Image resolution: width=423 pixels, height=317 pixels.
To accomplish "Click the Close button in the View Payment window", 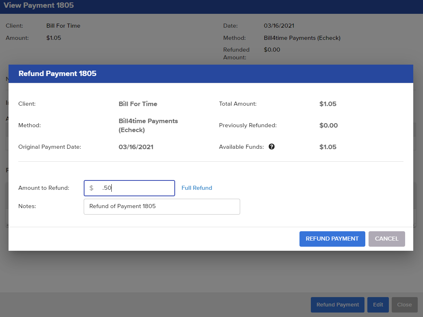I will [x=404, y=304].
